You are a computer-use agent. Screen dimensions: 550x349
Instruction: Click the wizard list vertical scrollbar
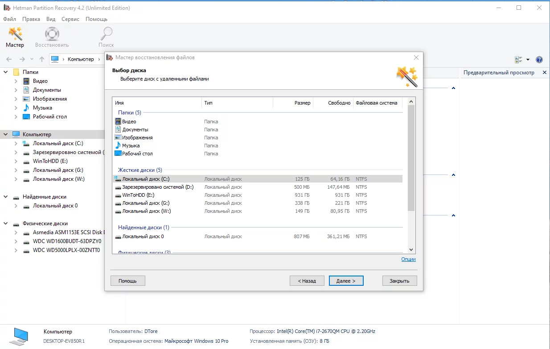[411, 158]
